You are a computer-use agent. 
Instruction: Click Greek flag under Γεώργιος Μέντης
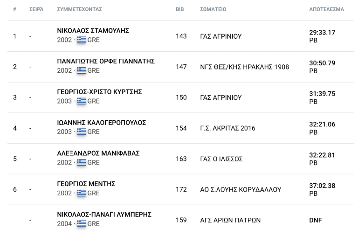coord(82,193)
